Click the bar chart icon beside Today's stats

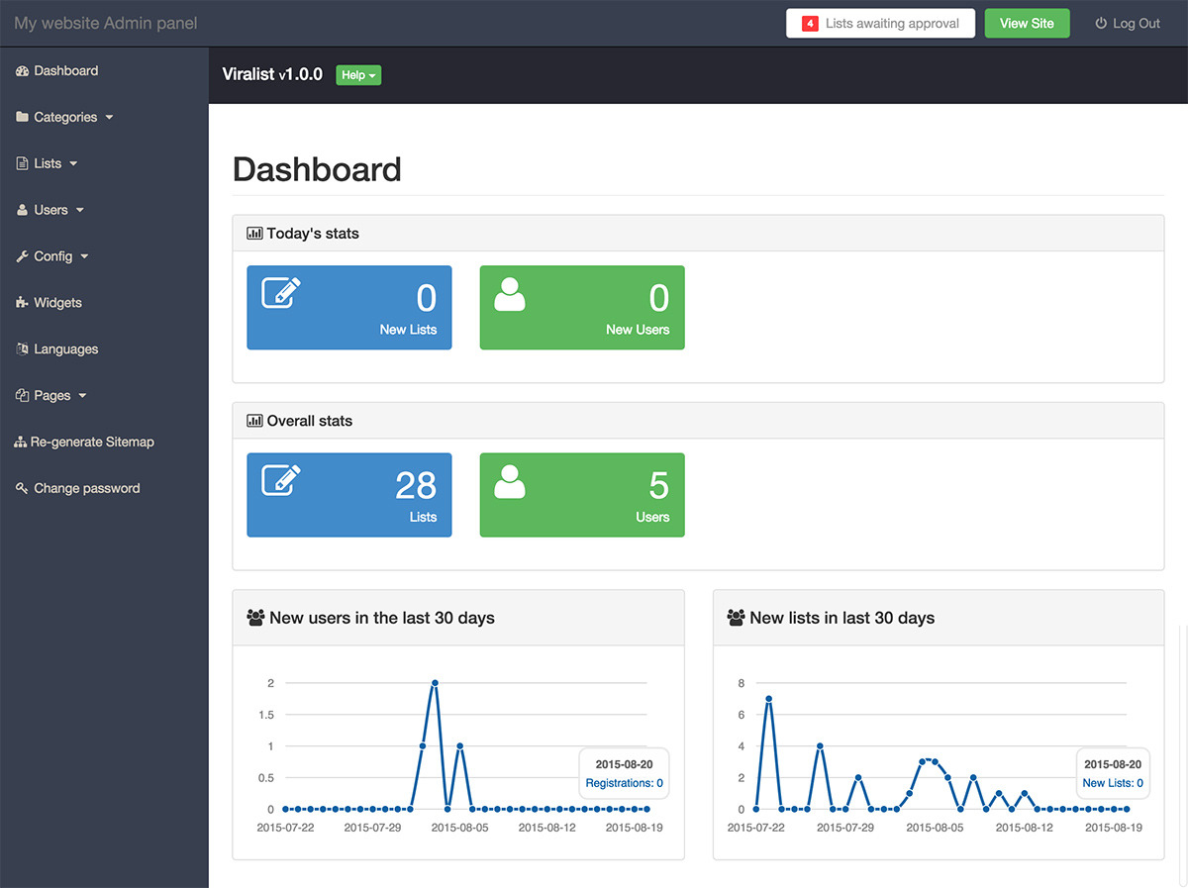click(x=254, y=234)
